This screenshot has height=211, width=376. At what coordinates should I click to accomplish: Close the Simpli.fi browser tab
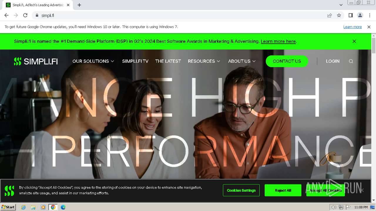pos(68,5)
